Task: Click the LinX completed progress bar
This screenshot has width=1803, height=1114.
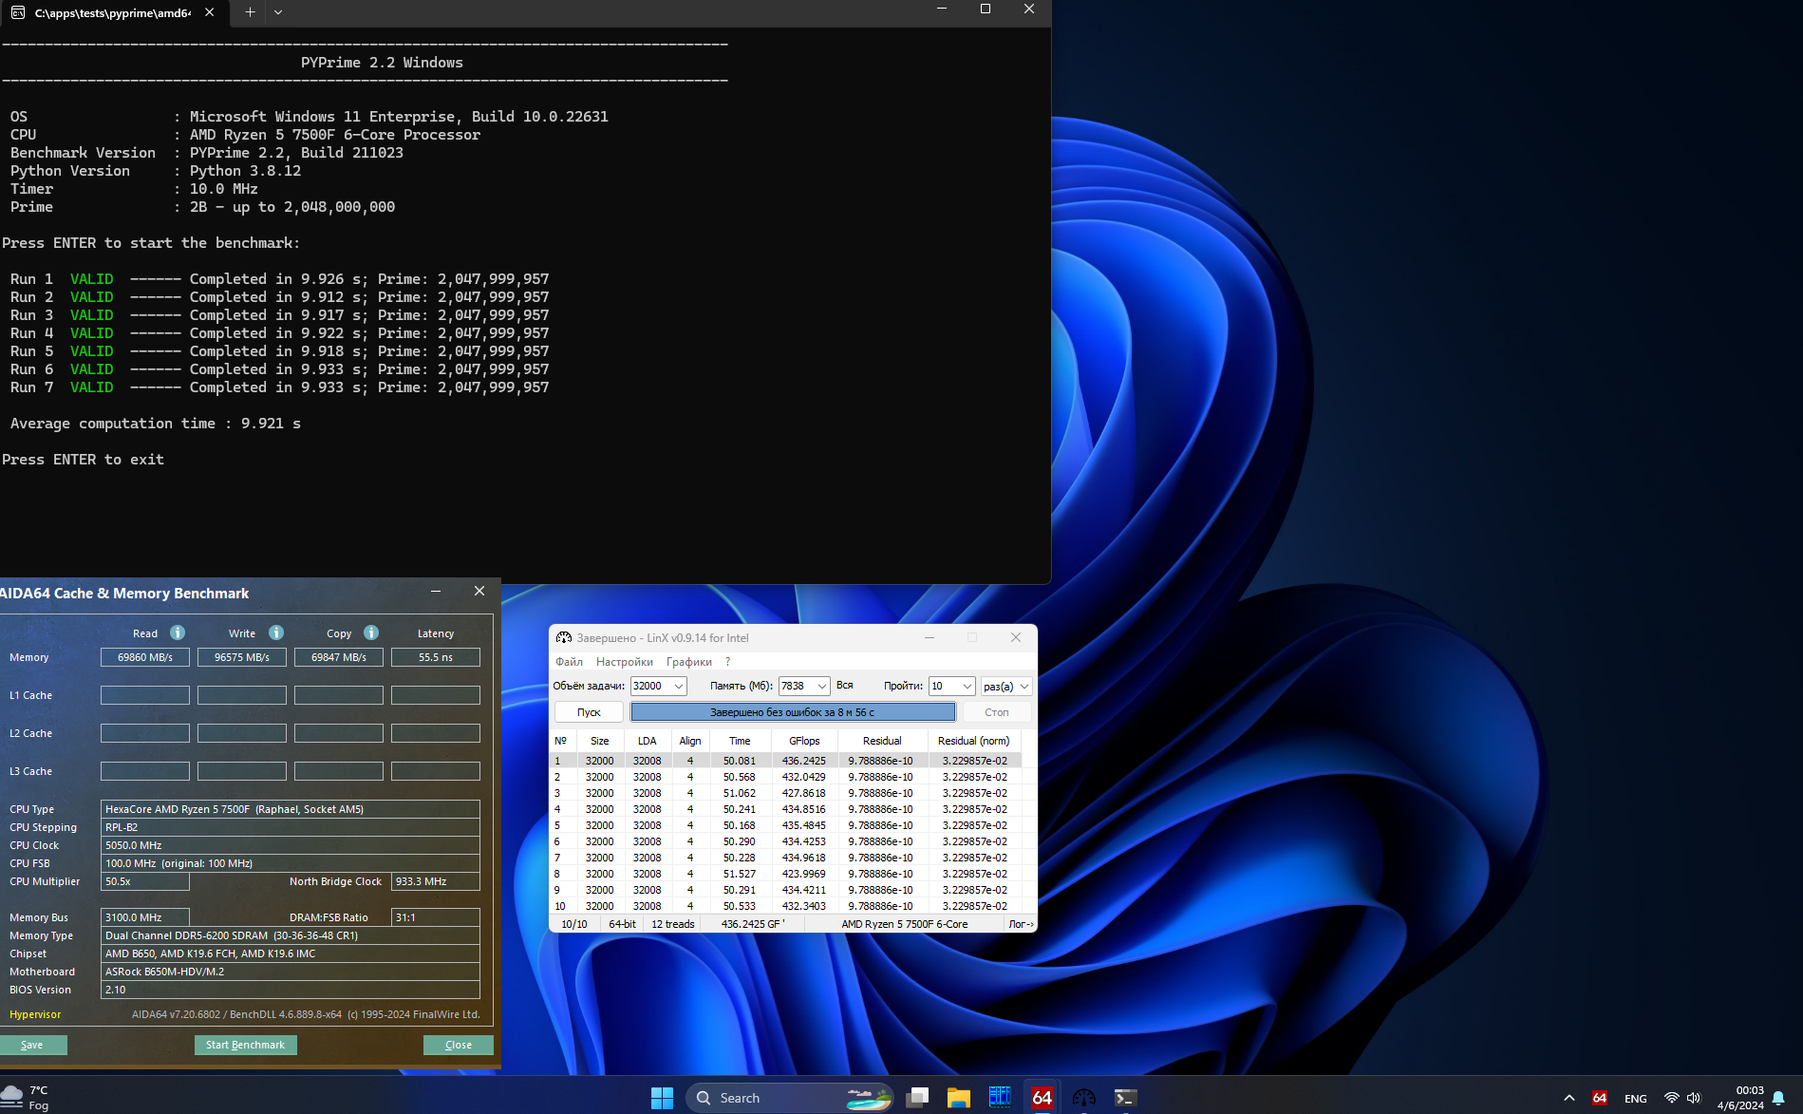Action: [793, 712]
